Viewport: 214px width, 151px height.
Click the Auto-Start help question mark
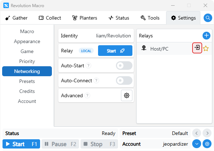[x=88, y=66]
